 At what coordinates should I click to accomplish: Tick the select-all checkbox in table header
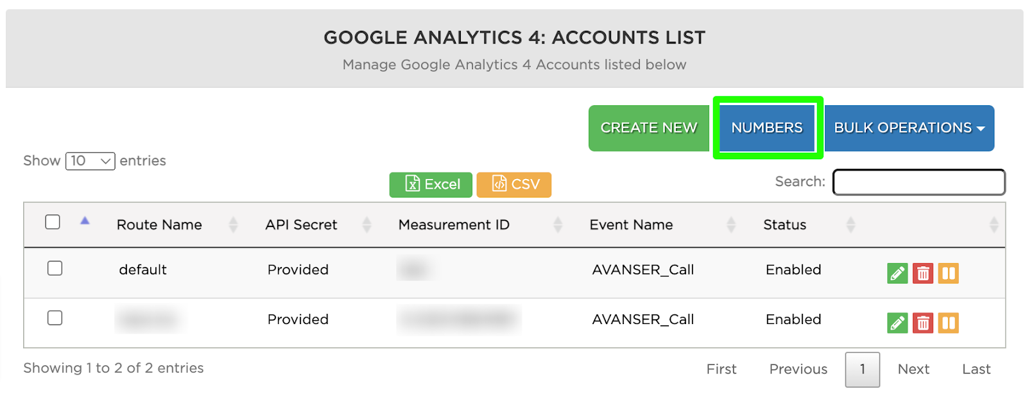[x=53, y=222]
